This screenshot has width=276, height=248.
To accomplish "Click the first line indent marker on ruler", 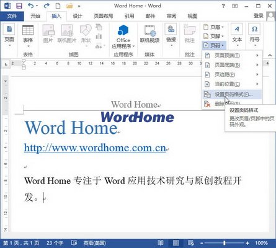I will point(24,61).
